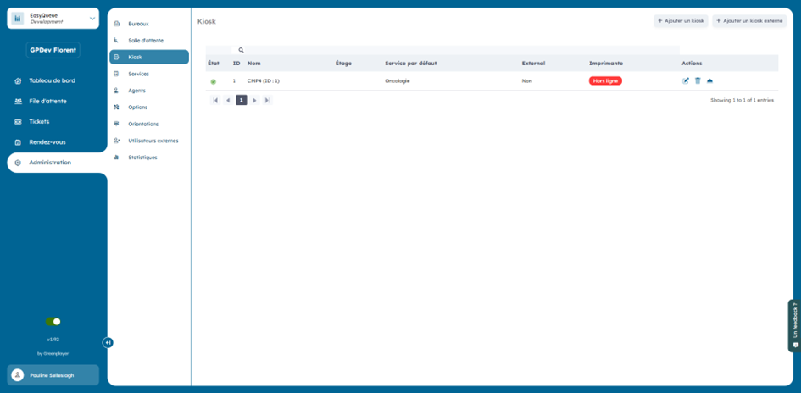This screenshot has width=801, height=393.
Task: Click the Ajouter un kiosk externe button
Action: click(749, 20)
